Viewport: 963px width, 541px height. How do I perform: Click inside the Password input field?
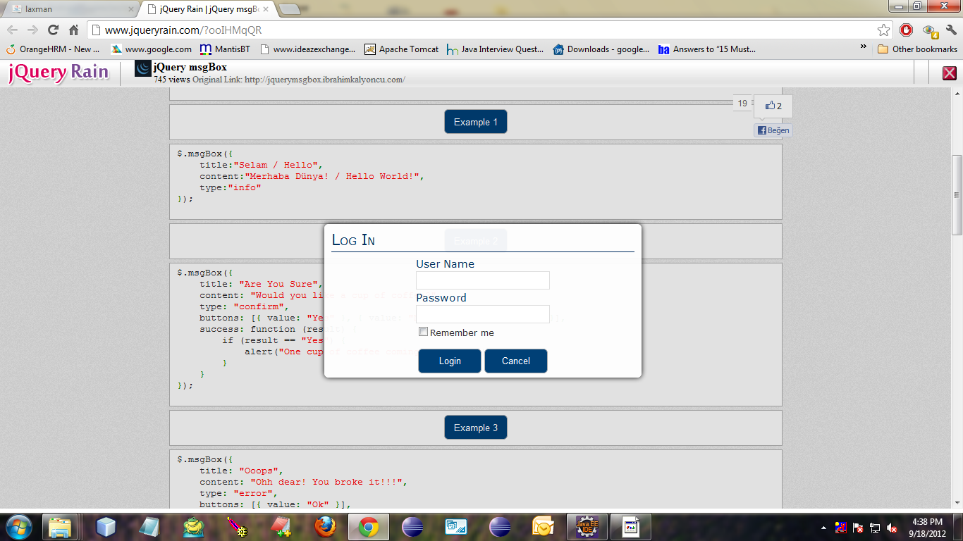coord(482,313)
